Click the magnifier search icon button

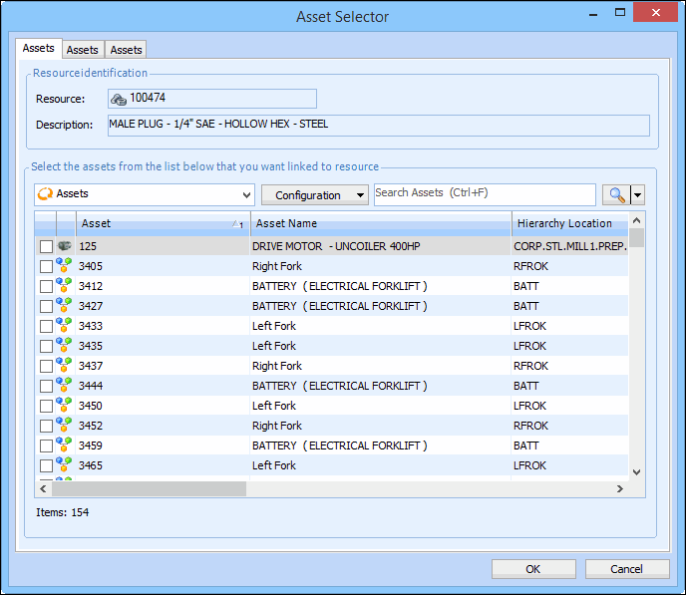click(x=615, y=195)
